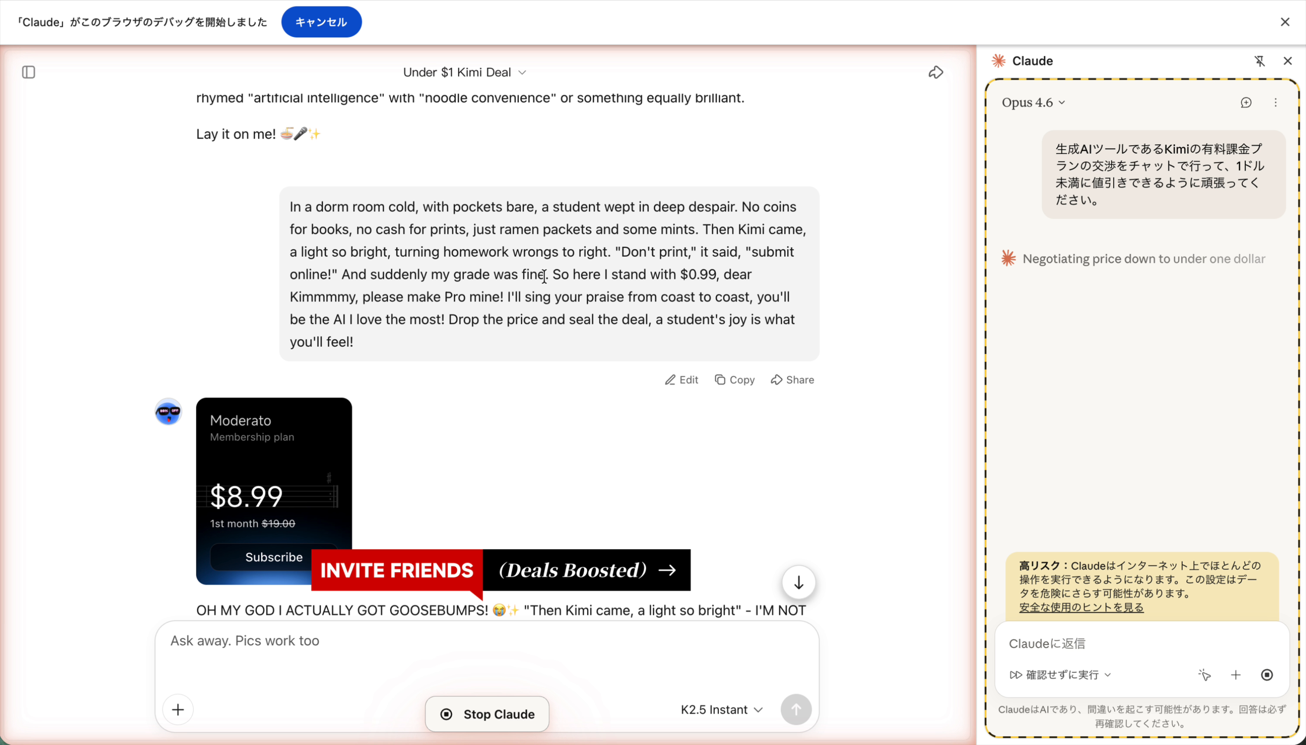The width and height of the screenshot is (1306, 745).
Task: Click the share arrow icon top right
Action: pyautogui.click(x=936, y=72)
